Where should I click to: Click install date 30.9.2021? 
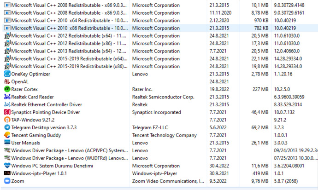click(219, 173)
